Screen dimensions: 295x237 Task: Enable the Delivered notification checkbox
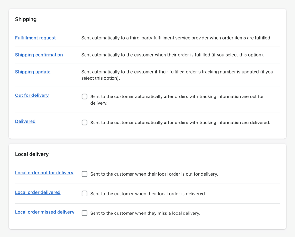84,123
